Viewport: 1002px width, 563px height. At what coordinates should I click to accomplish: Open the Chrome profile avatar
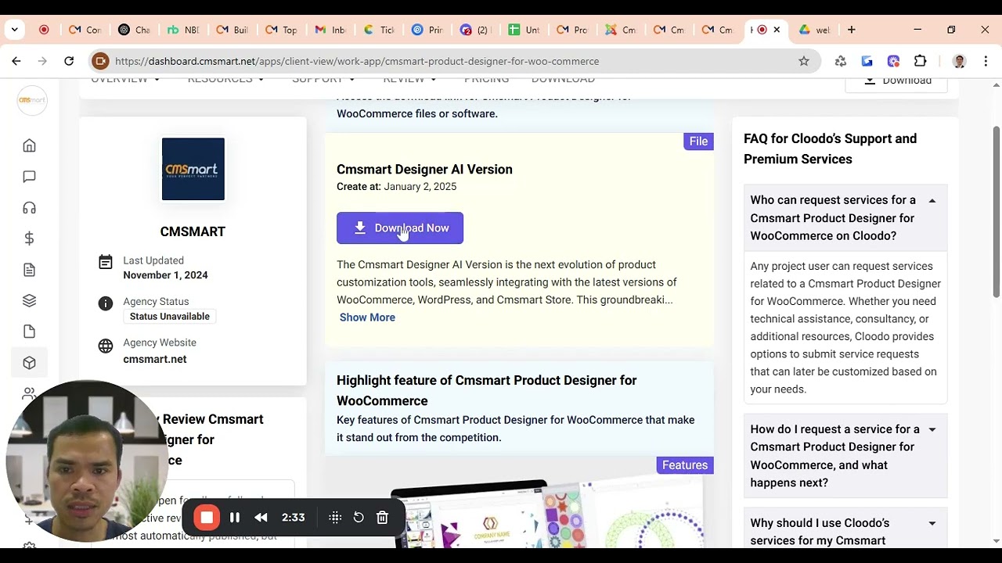click(x=960, y=61)
